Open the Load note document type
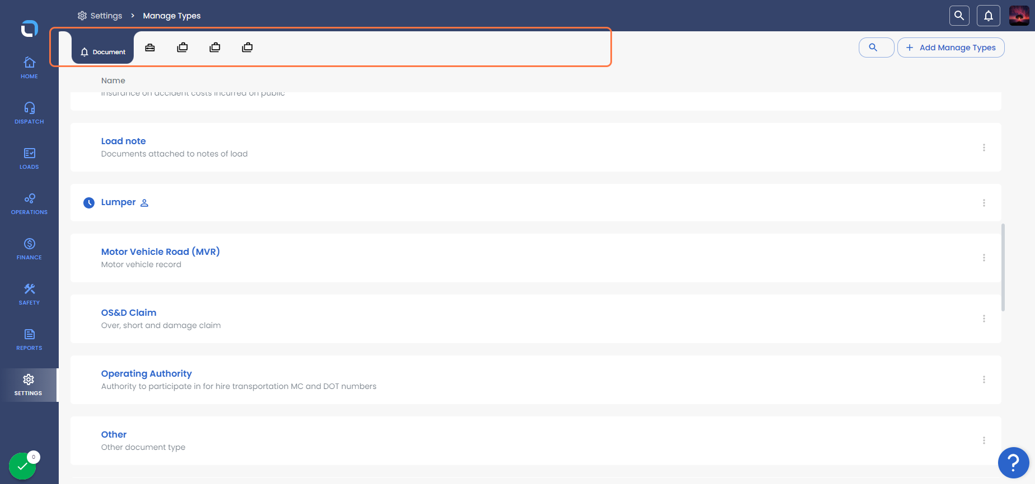The height and width of the screenshot is (484, 1035). pos(123,141)
